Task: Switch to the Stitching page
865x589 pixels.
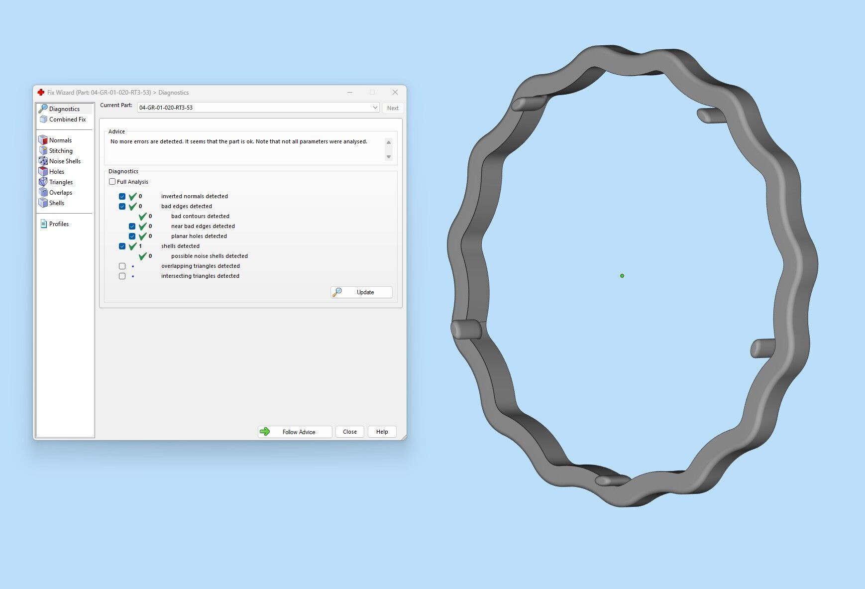Action: point(61,151)
